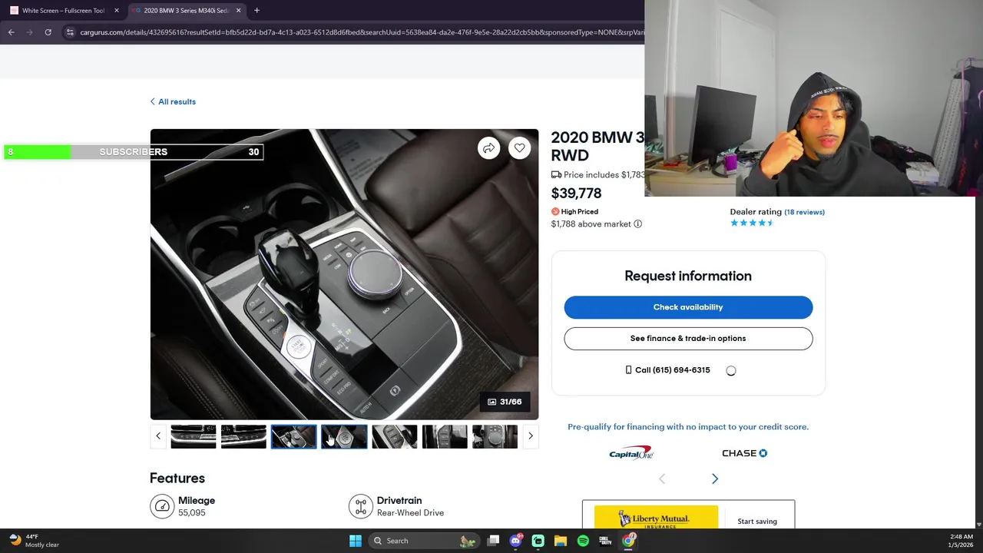
Task: Select the seventh gallery thumbnail
Action: (x=495, y=436)
